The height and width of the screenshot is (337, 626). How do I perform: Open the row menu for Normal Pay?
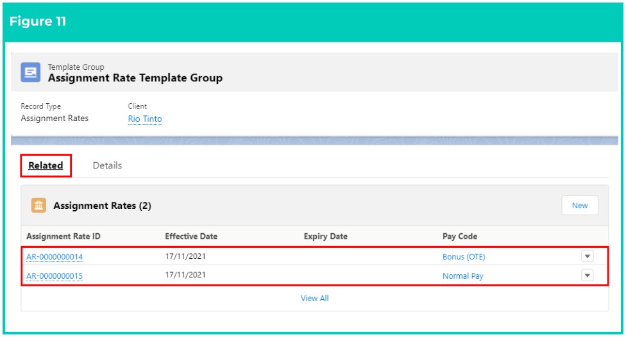point(588,275)
